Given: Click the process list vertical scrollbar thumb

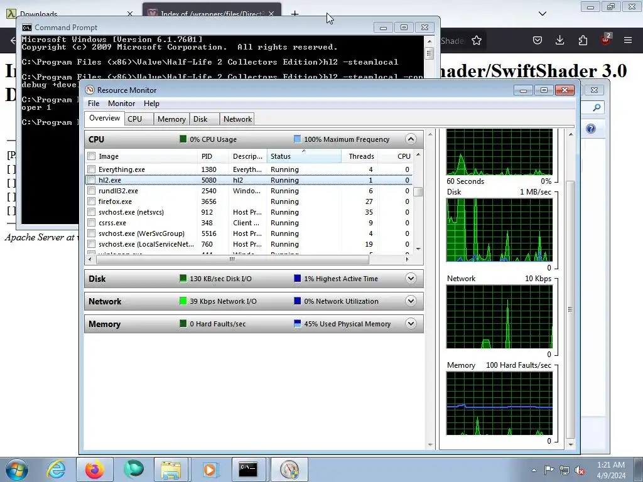Looking at the screenshot, I should (418, 191).
